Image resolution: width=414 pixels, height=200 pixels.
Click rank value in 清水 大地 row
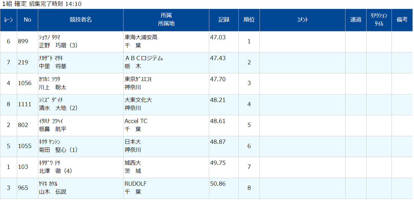249,104
